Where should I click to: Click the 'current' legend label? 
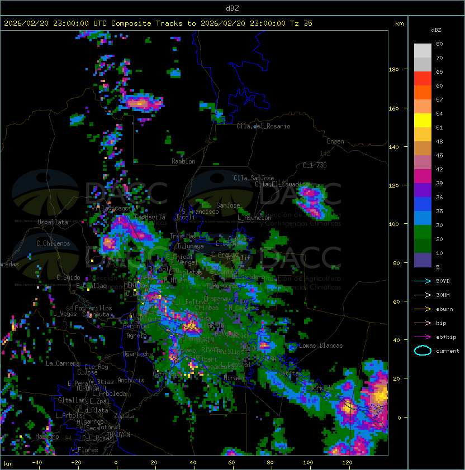(x=448, y=351)
